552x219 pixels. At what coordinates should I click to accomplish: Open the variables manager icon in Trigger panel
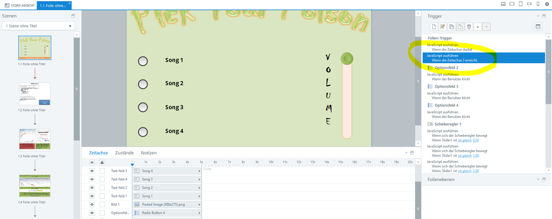(x=538, y=26)
